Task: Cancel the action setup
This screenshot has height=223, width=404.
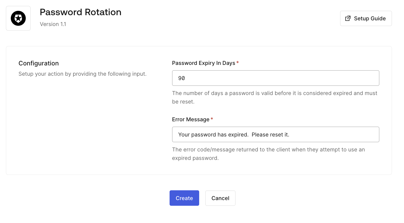Action: click(x=220, y=198)
